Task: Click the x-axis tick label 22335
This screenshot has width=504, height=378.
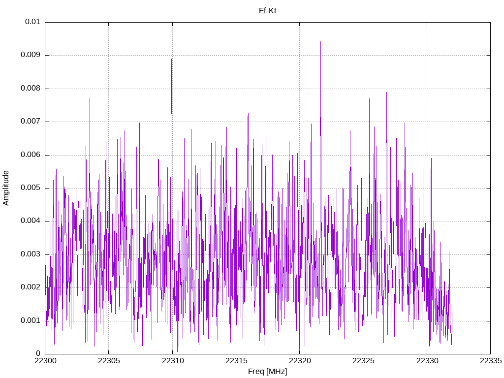Action: coord(491,361)
